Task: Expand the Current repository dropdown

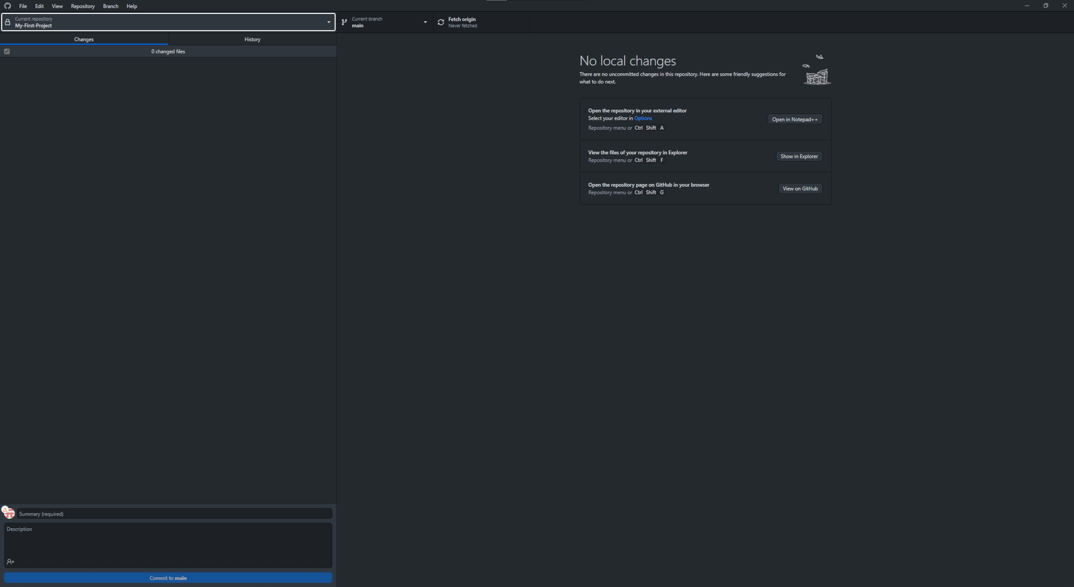Action: pos(168,22)
